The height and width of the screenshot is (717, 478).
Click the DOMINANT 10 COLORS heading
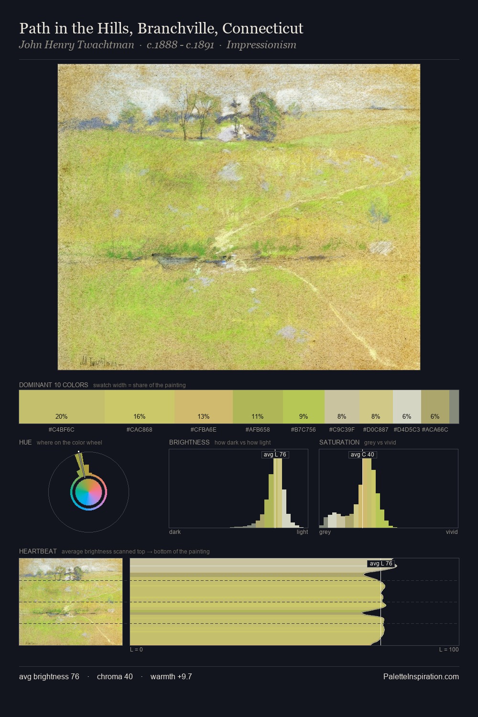point(54,385)
